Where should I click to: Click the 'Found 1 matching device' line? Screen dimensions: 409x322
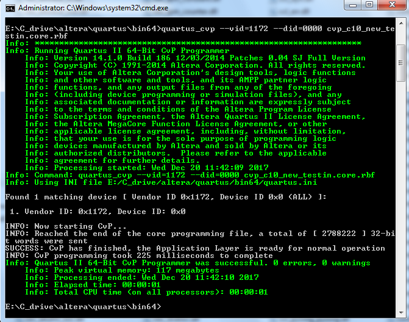tap(166, 197)
